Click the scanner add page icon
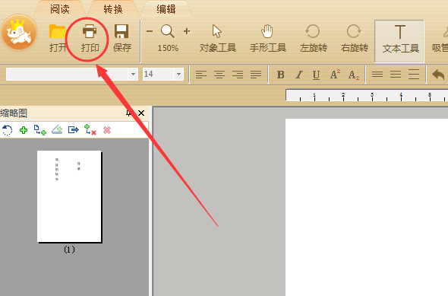448x296 pixels. tap(57, 129)
